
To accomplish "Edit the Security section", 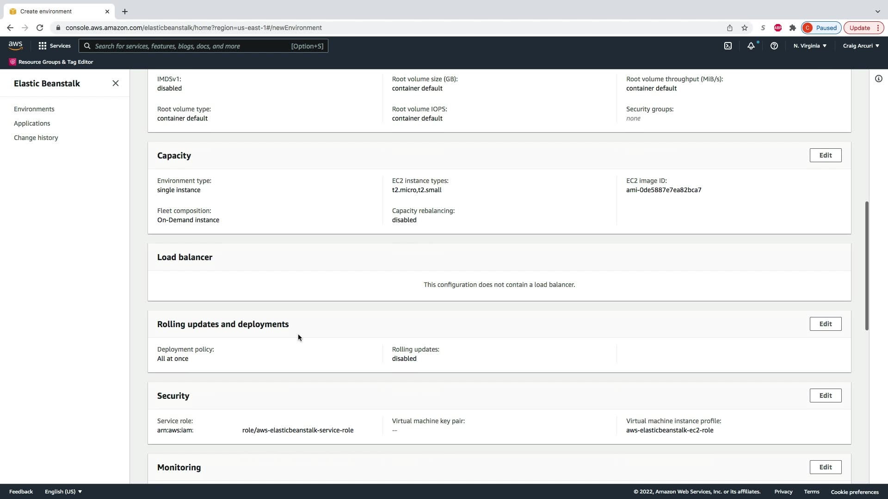I will point(825,396).
